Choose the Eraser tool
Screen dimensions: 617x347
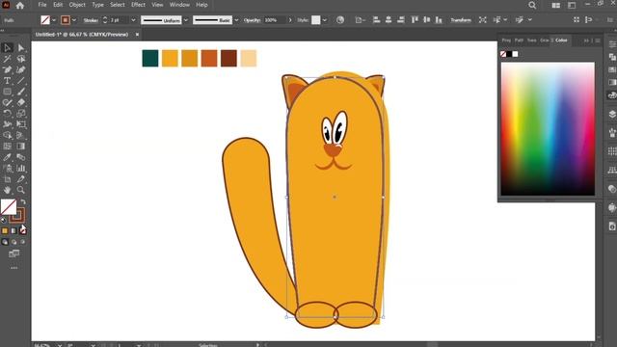click(x=21, y=103)
